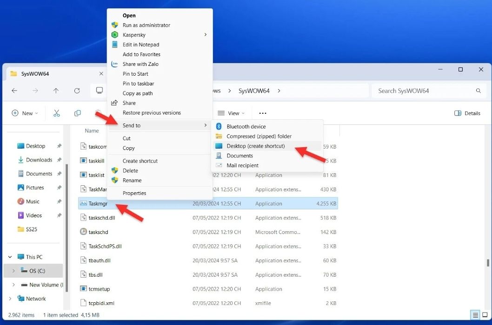
Task: Open Taskmgr with Edit in Notepad
Action: pyautogui.click(x=141, y=44)
